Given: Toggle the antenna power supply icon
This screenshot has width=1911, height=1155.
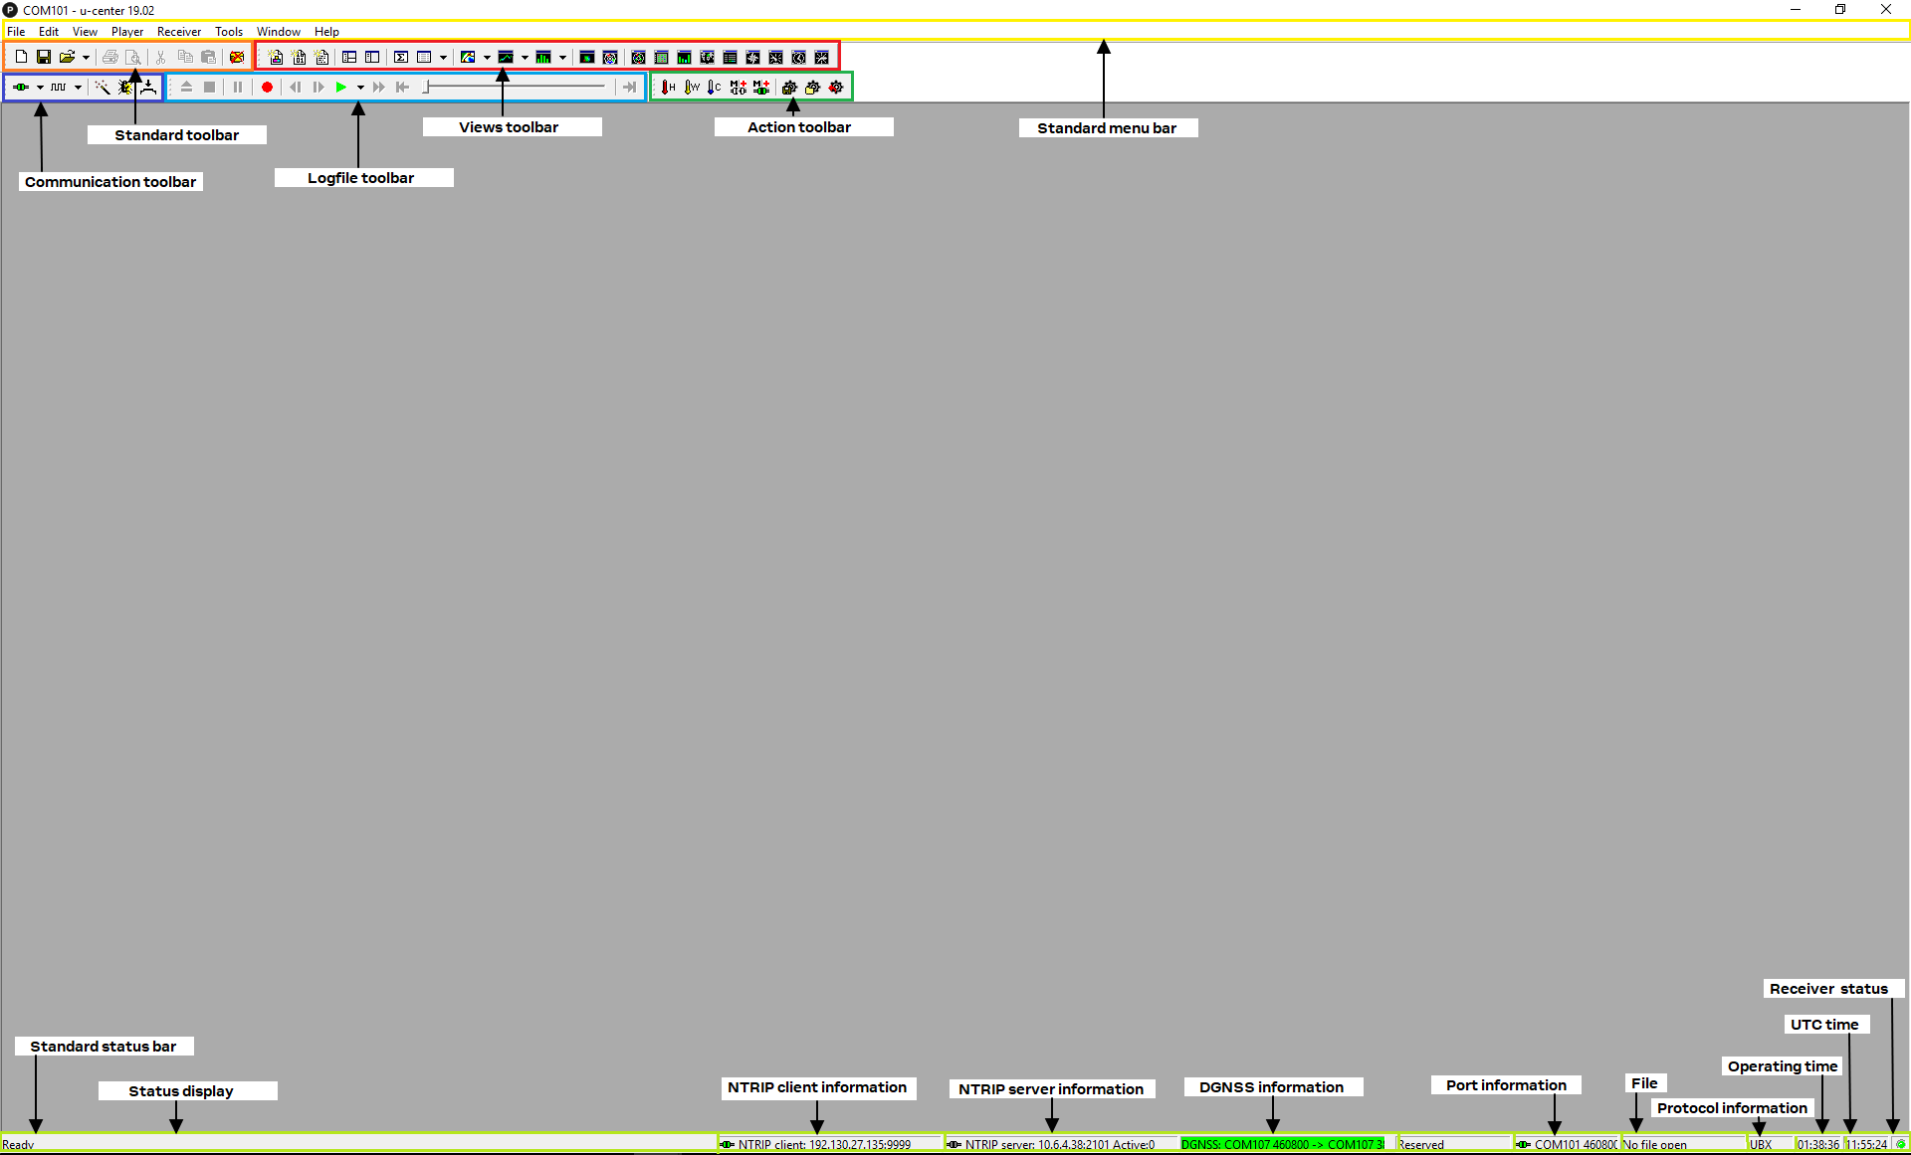Looking at the screenshot, I should tap(148, 88).
